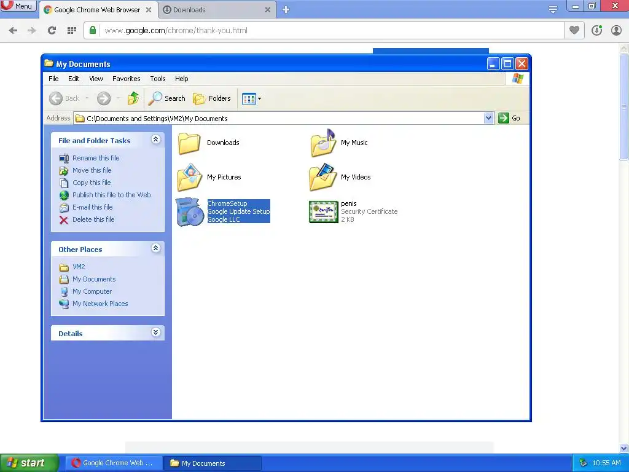
Task: Click Copy this file
Action: click(92, 183)
